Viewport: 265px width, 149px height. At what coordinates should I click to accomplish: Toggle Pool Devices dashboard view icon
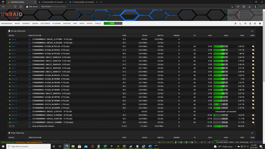[x=252, y=133]
